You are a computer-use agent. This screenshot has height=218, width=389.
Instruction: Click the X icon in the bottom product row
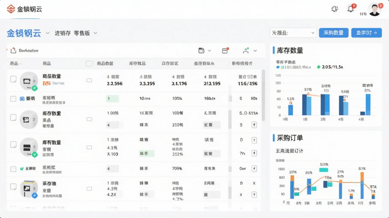point(254,183)
